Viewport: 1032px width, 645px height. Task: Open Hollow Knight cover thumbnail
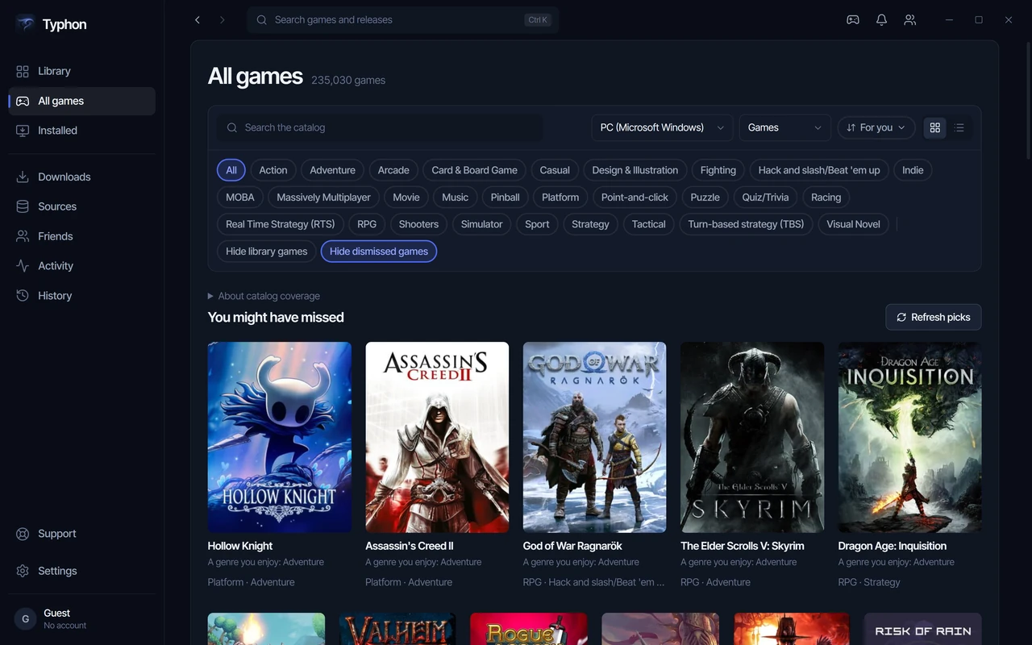click(x=280, y=437)
